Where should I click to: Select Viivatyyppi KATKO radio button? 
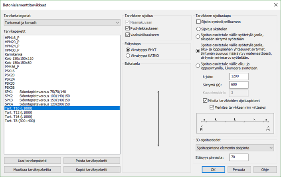pyautogui.click(x=128, y=56)
